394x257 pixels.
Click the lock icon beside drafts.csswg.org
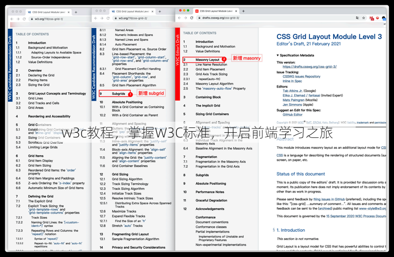point(199,18)
